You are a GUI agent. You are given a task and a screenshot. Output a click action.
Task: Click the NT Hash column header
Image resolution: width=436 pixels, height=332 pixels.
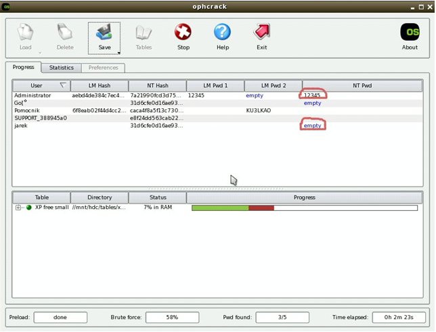pyautogui.click(x=158, y=86)
